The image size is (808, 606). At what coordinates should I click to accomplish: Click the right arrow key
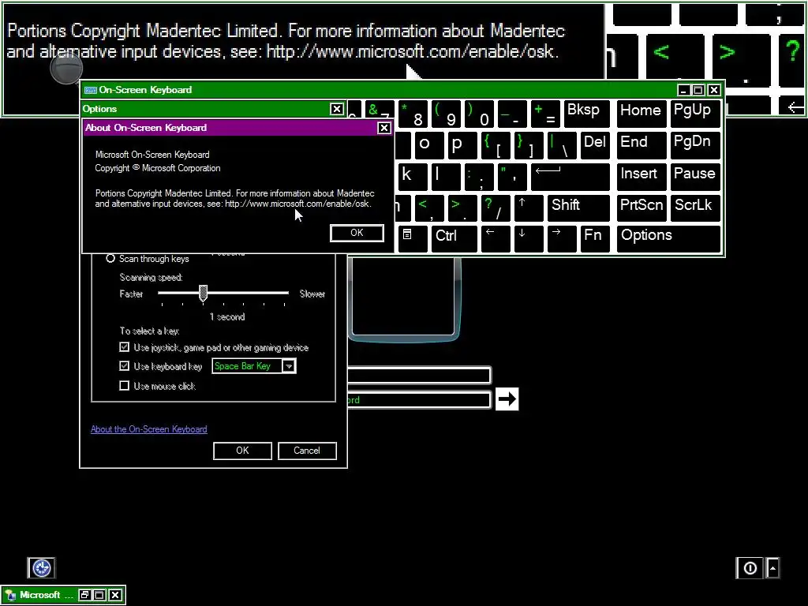pyautogui.click(x=562, y=239)
